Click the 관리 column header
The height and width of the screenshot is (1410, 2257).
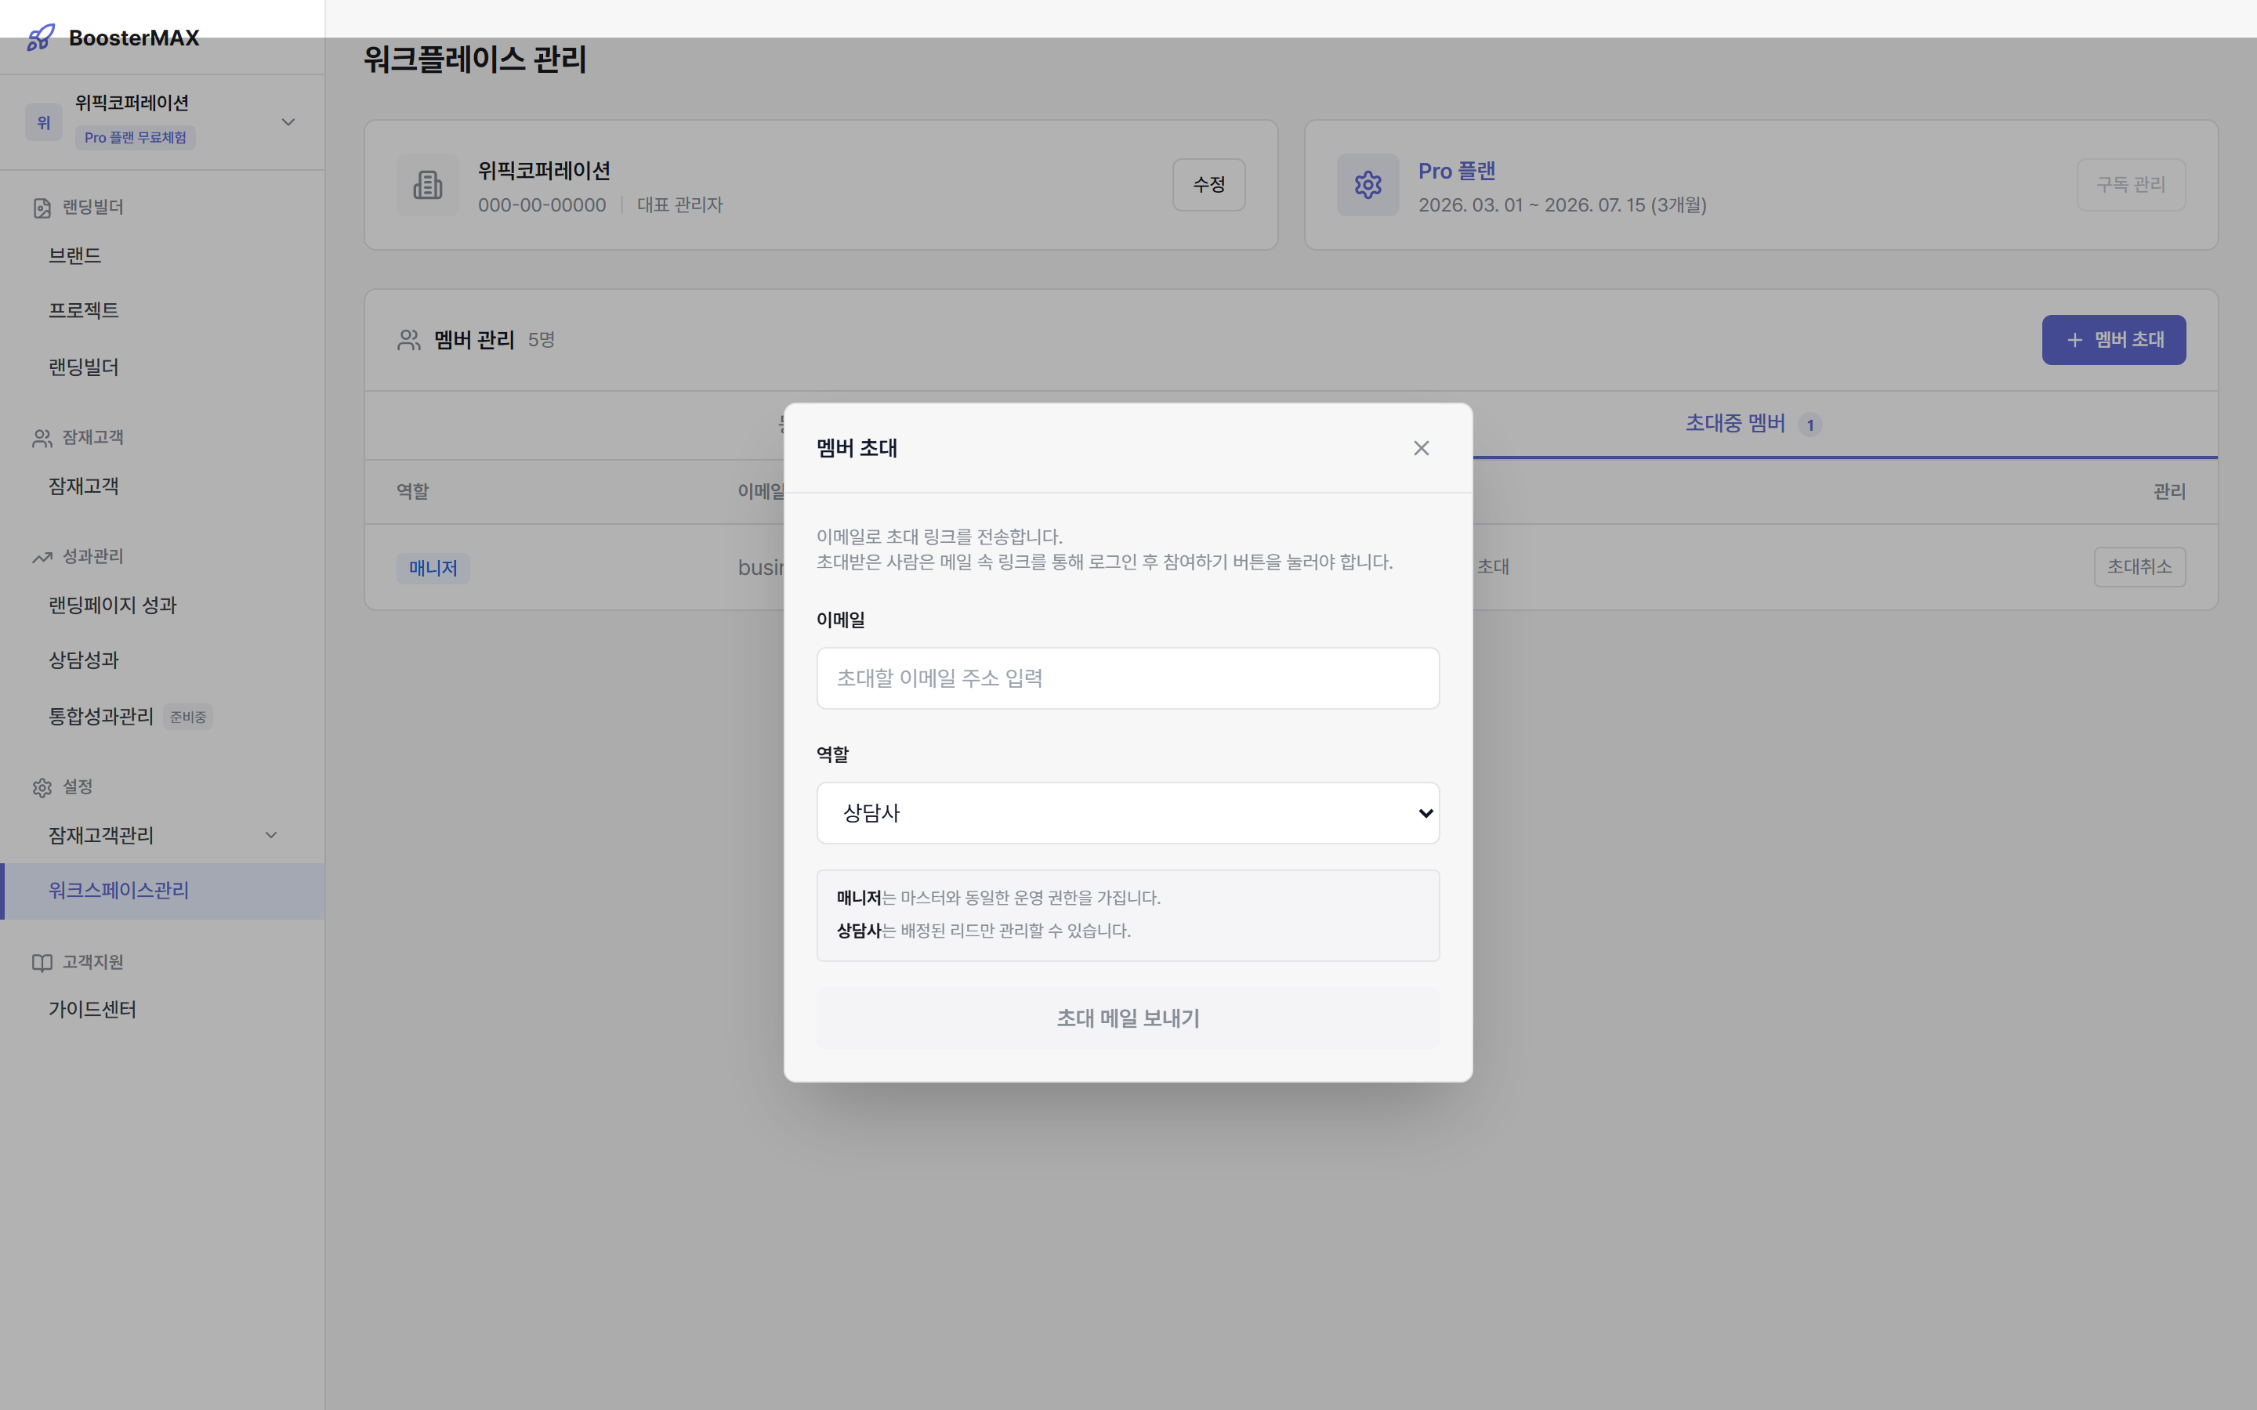coord(2169,491)
